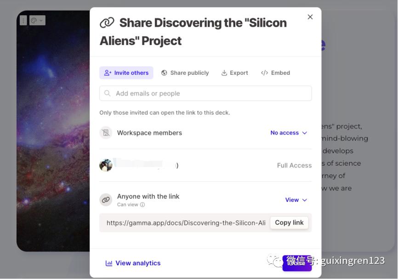
Task: Expand the palette dropdown chevron on card
Action: [41, 21]
